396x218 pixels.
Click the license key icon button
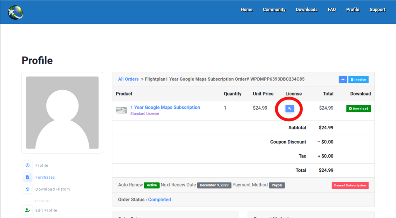coord(290,109)
